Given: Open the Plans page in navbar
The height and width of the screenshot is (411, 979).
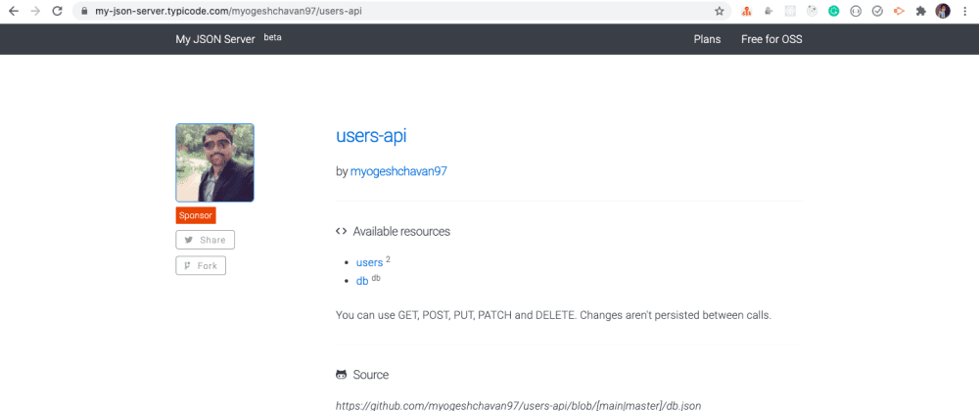Looking at the screenshot, I should (x=707, y=39).
